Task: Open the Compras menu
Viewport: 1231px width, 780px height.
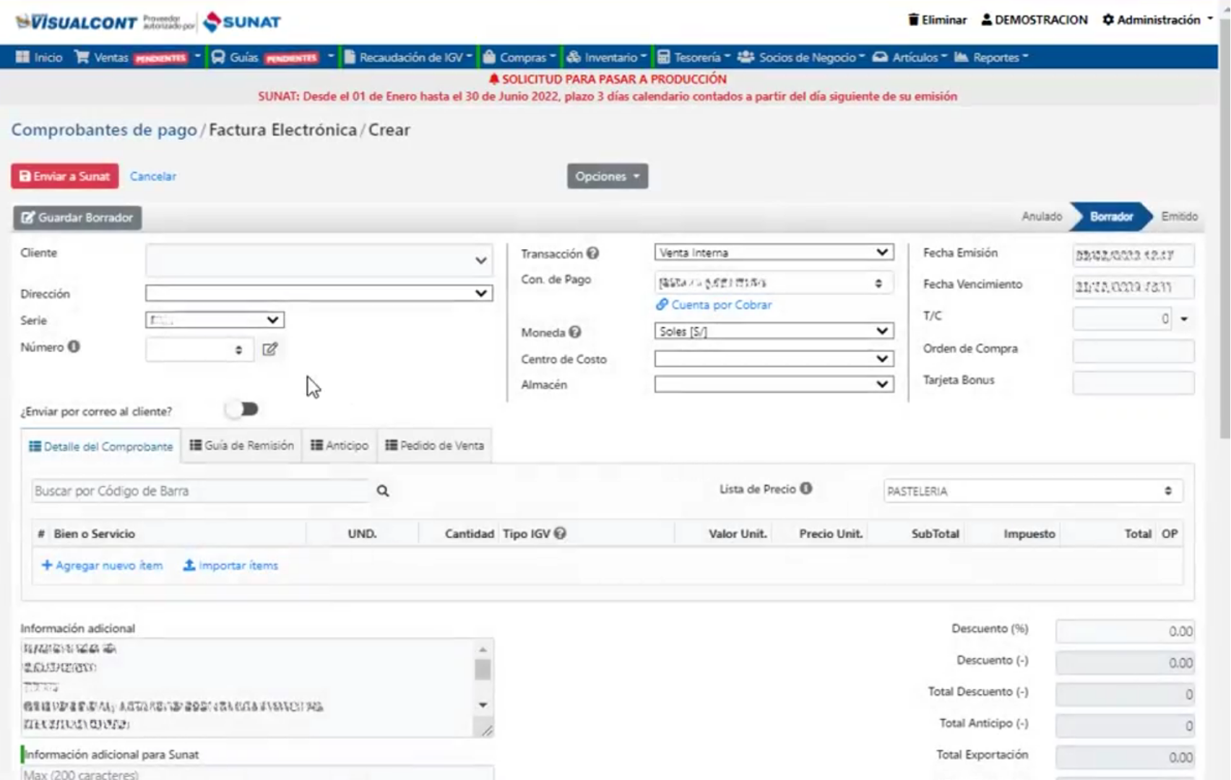Action: pos(519,57)
